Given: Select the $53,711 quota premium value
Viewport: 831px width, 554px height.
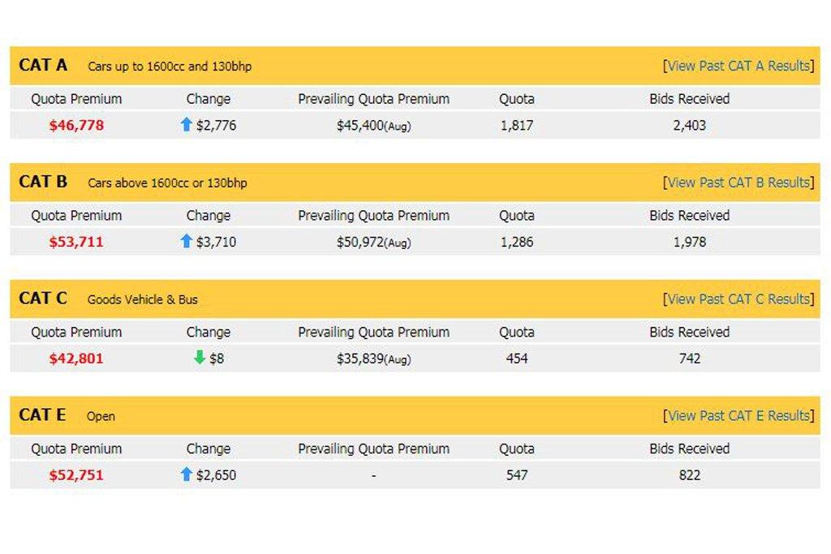Looking at the screenshot, I should tap(76, 242).
